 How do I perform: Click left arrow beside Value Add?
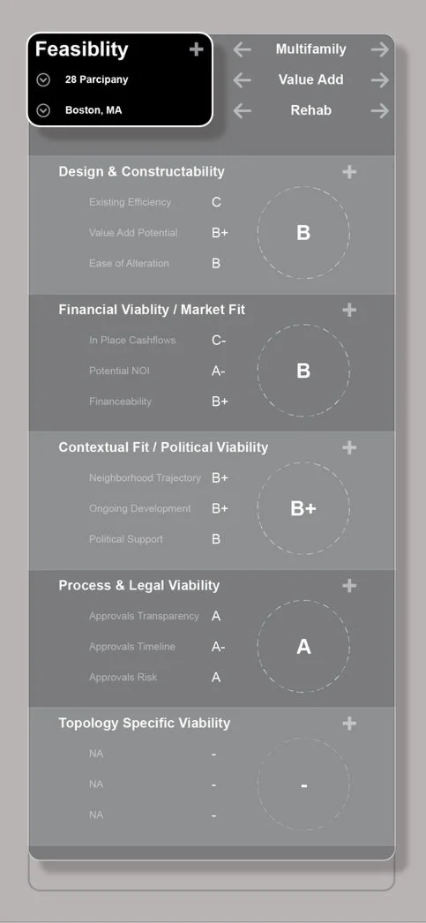pyautogui.click(x=242, y=80)
